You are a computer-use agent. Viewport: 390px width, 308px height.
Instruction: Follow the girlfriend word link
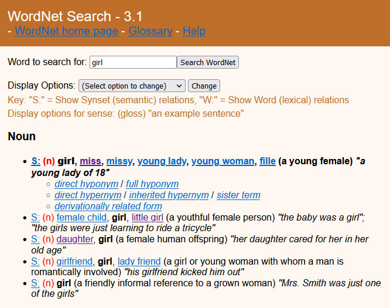[74, 262]
